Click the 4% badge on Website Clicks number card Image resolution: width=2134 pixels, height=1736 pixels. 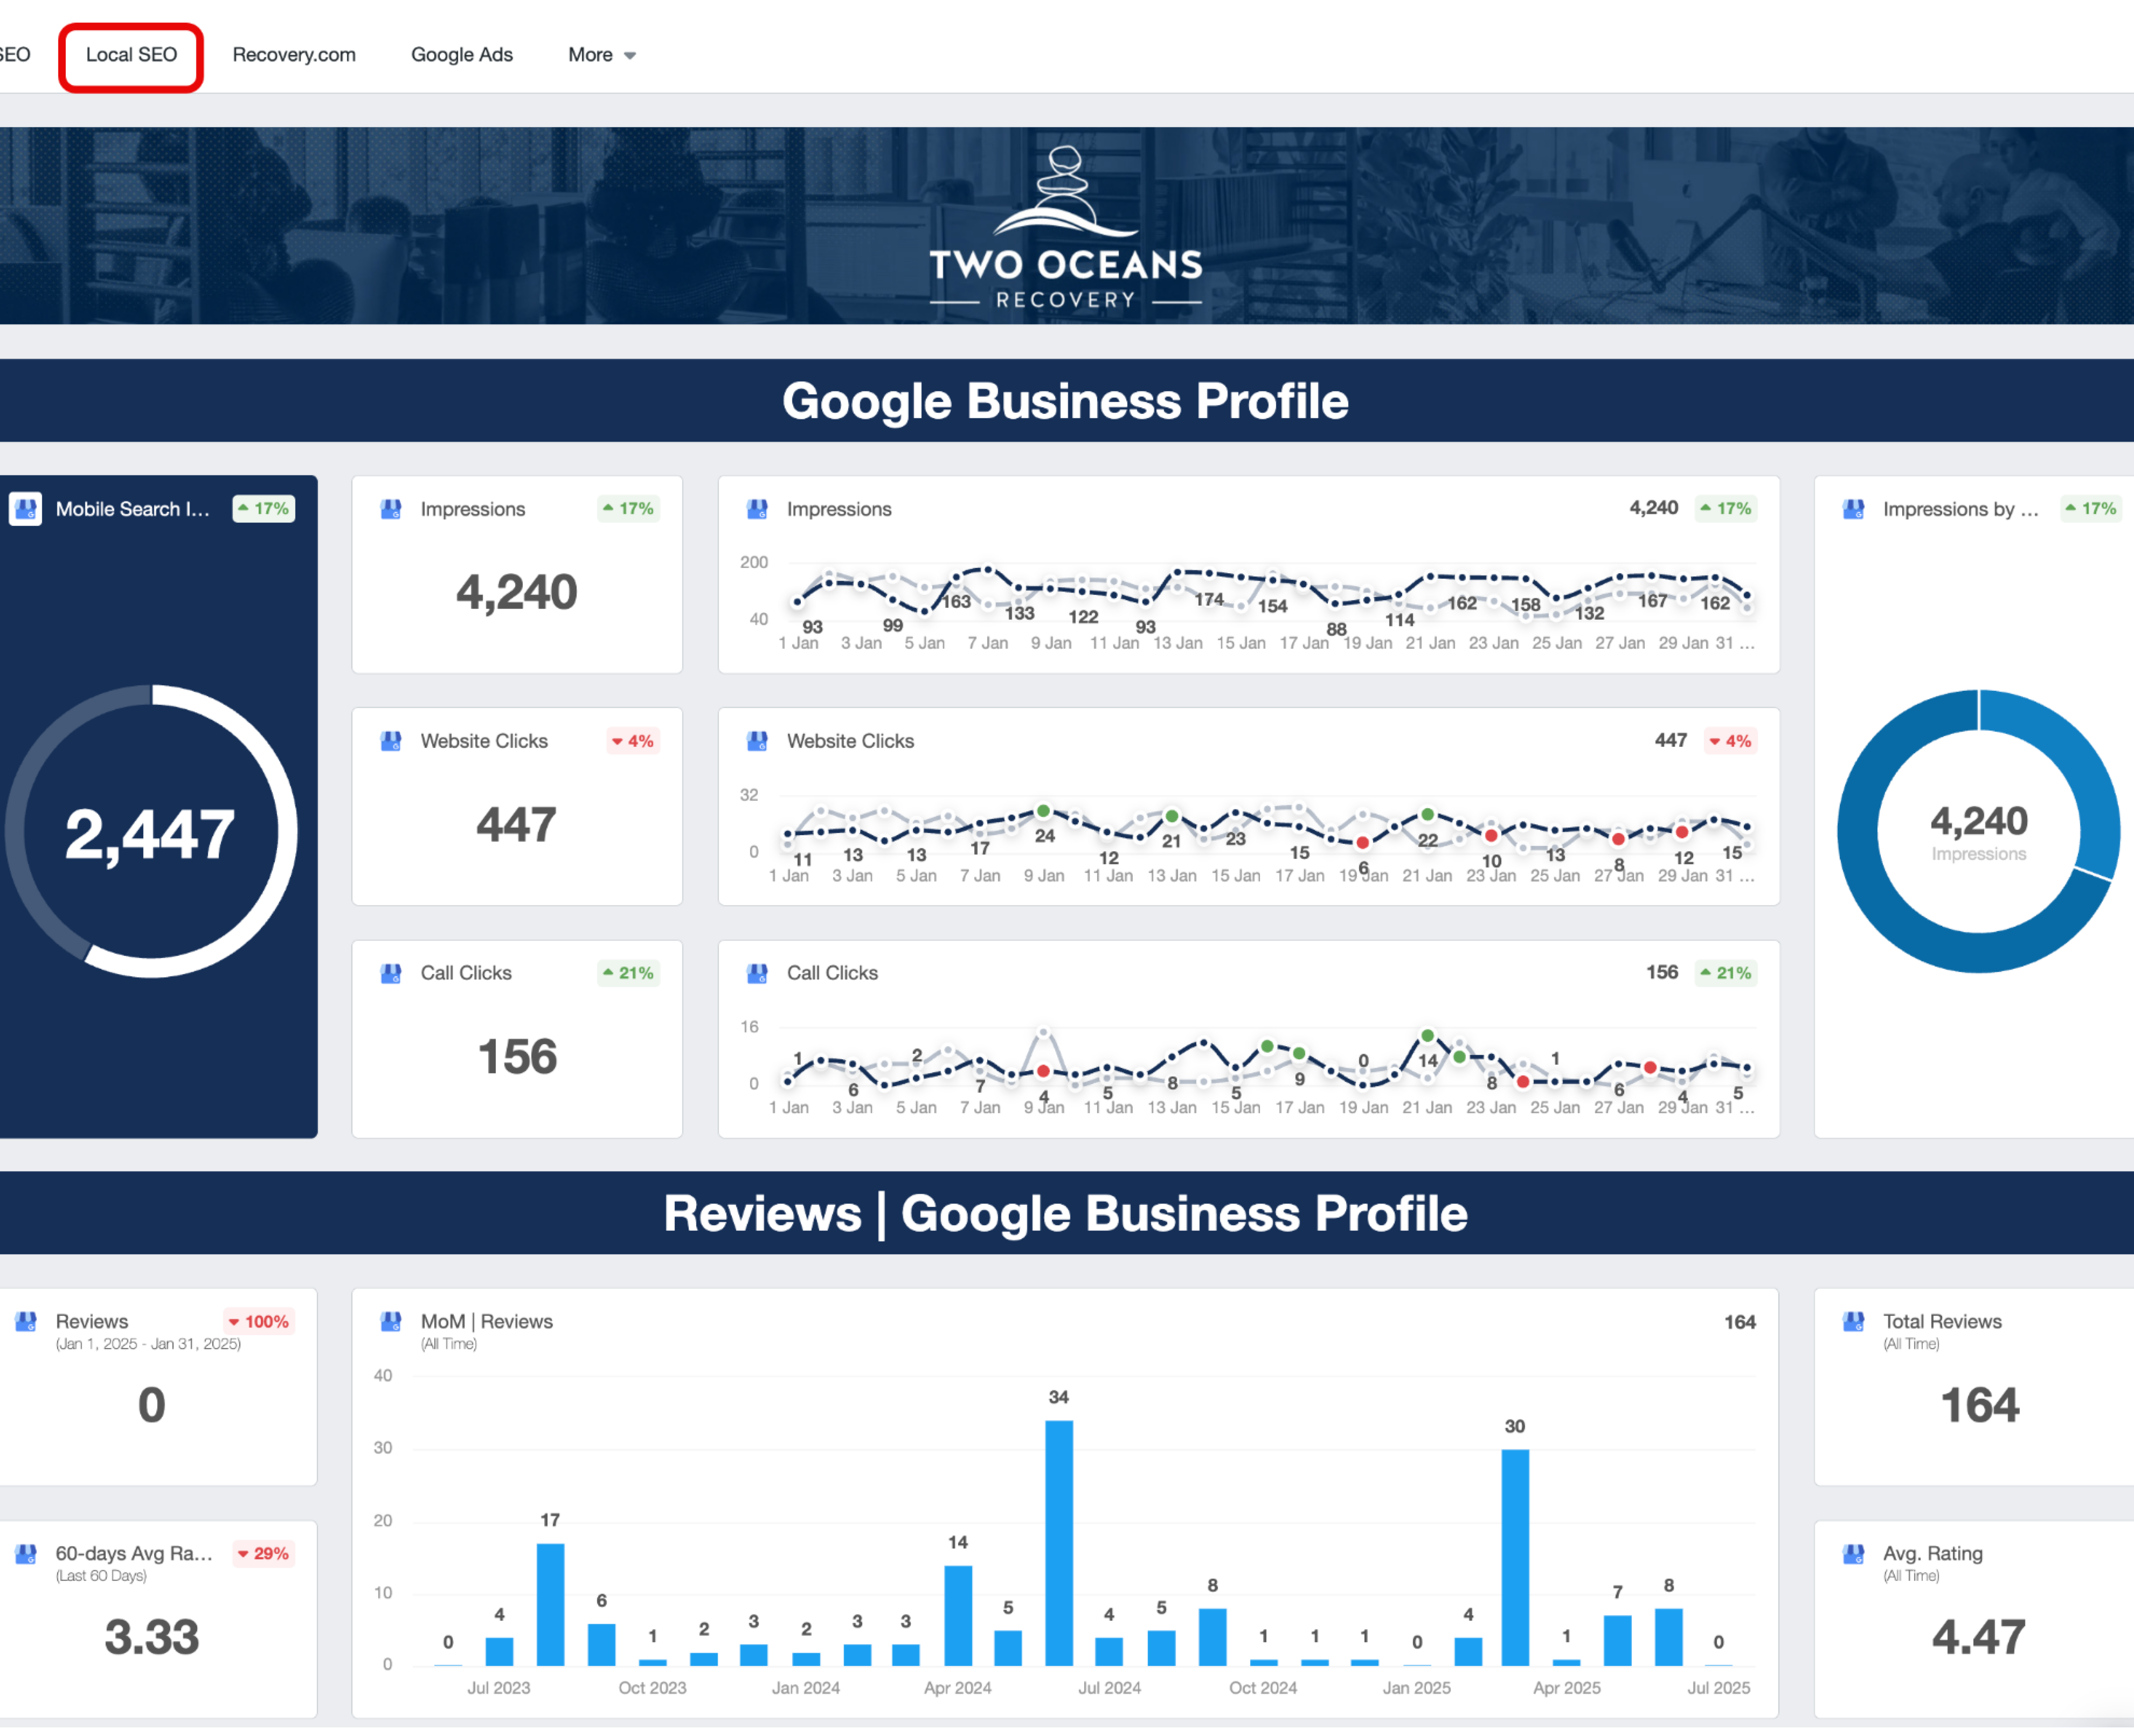[632, 741]
